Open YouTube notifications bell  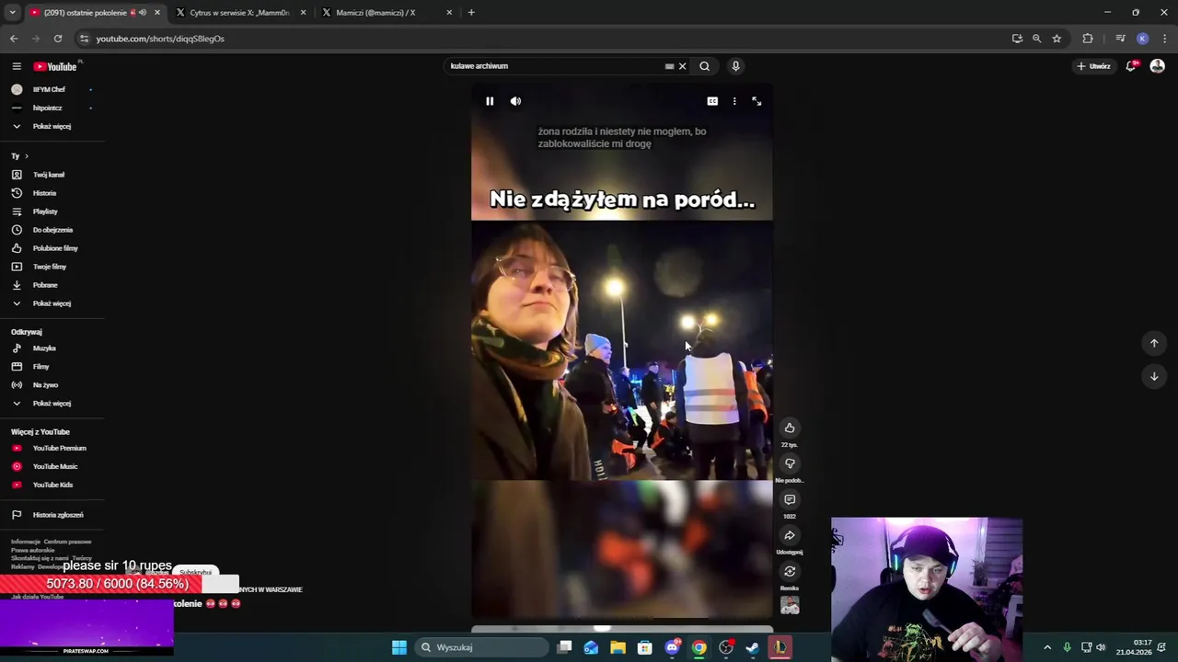click(1131, 66)
